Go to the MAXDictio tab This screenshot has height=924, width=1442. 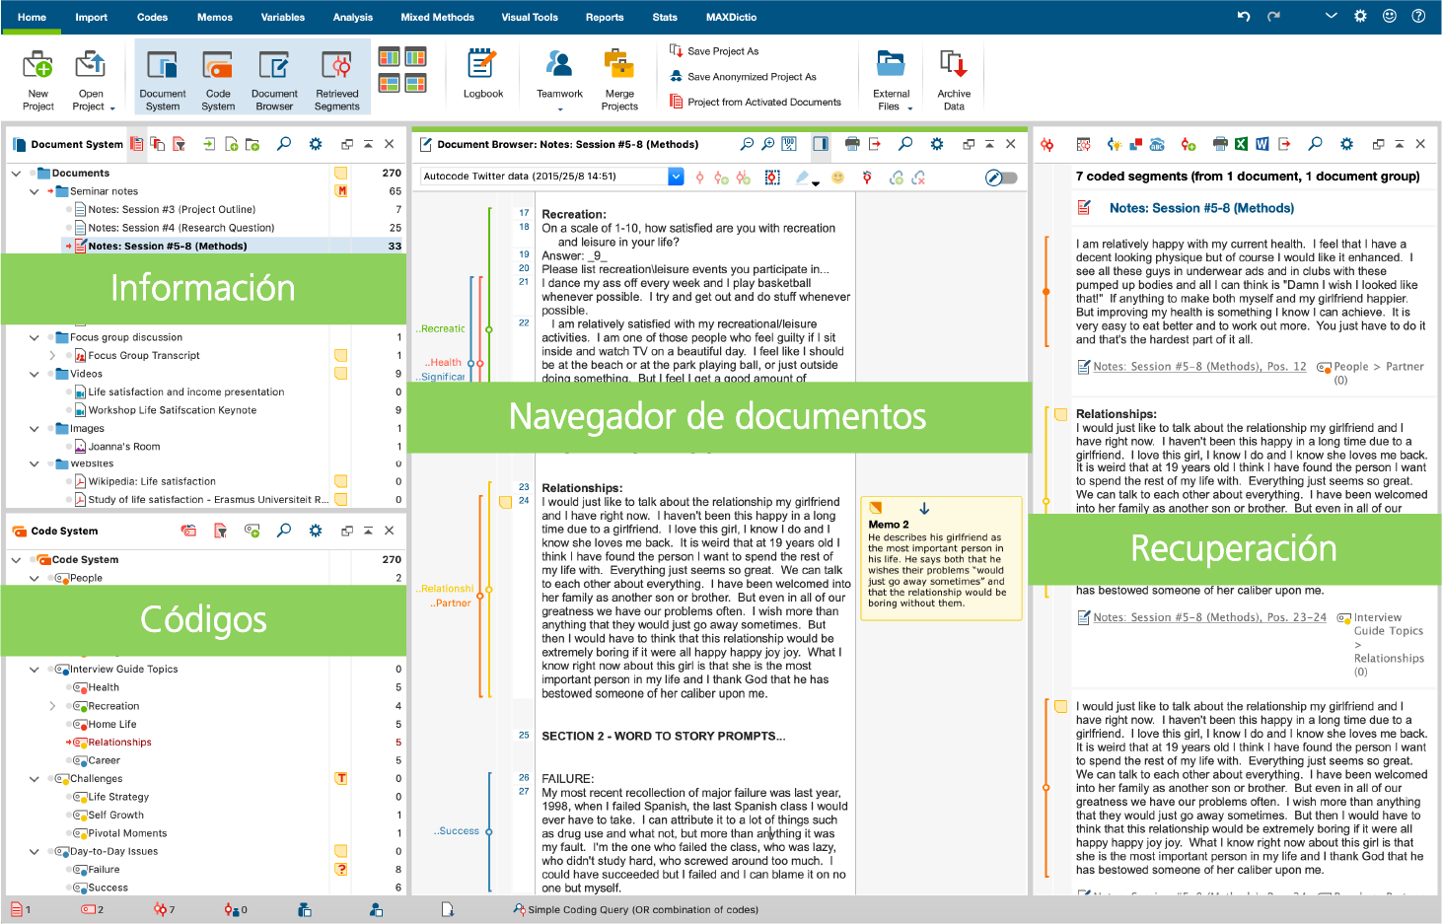point(731,17)
